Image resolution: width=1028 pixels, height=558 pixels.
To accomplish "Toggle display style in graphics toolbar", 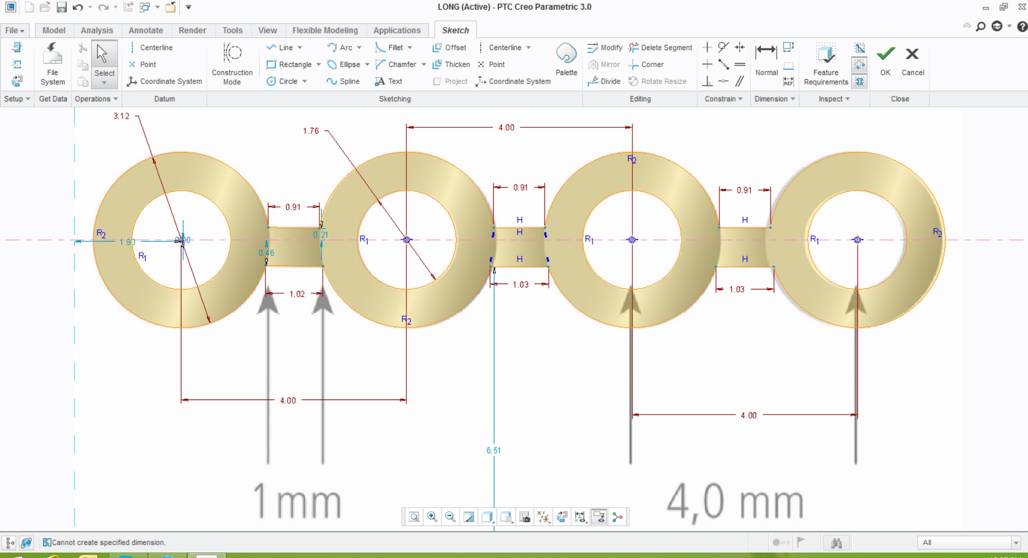I will [x=487, y=517].
